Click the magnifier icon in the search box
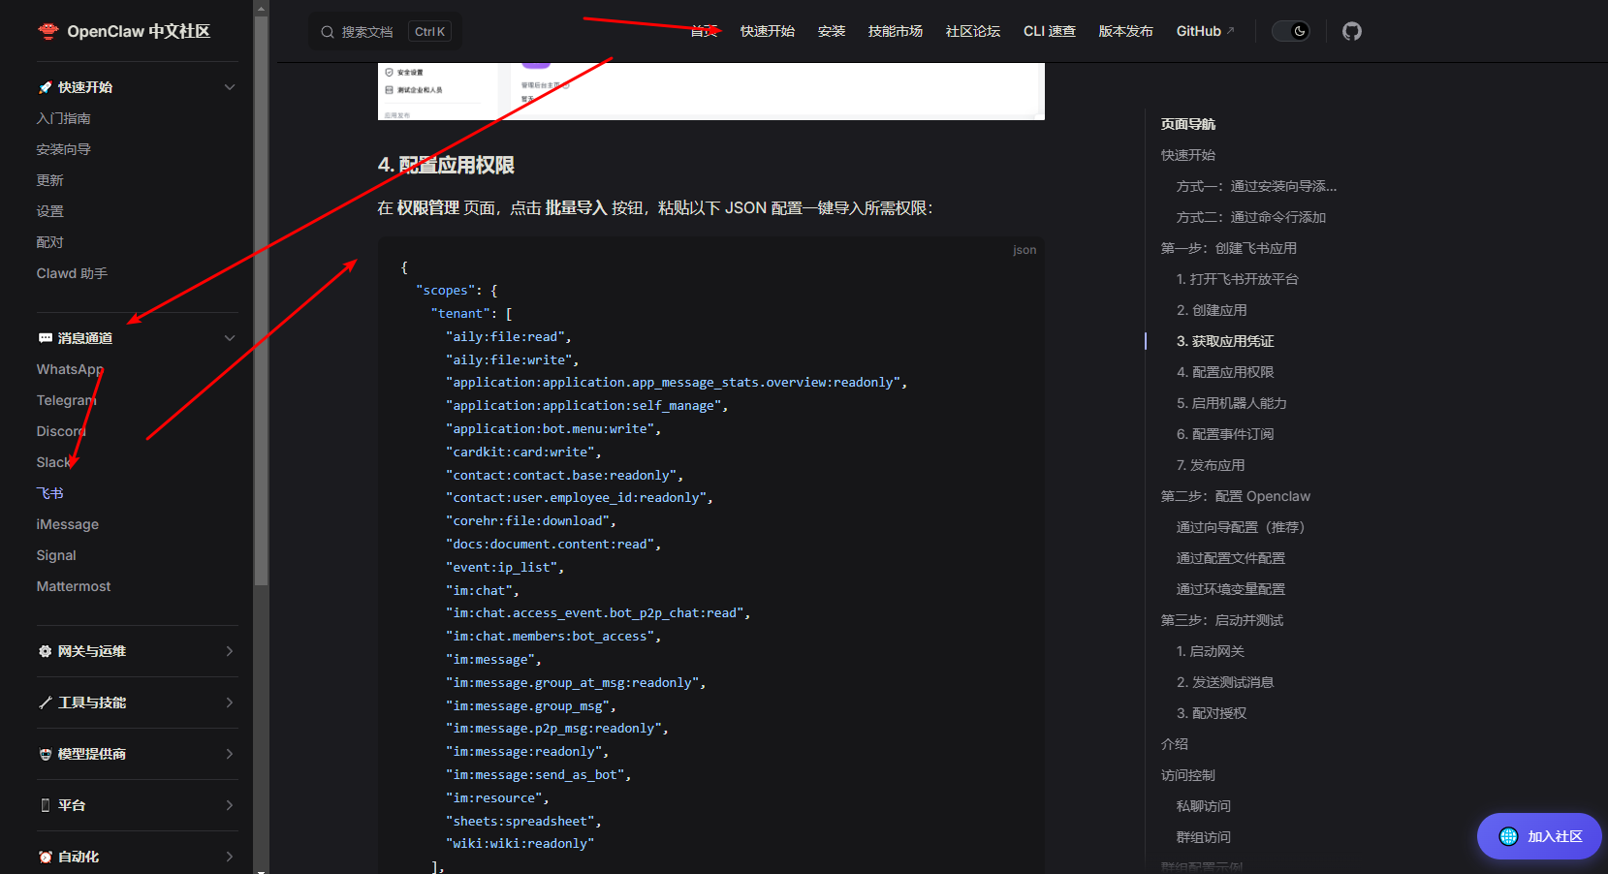Viewport: 1608px width, 874px height. click(327, 30)
